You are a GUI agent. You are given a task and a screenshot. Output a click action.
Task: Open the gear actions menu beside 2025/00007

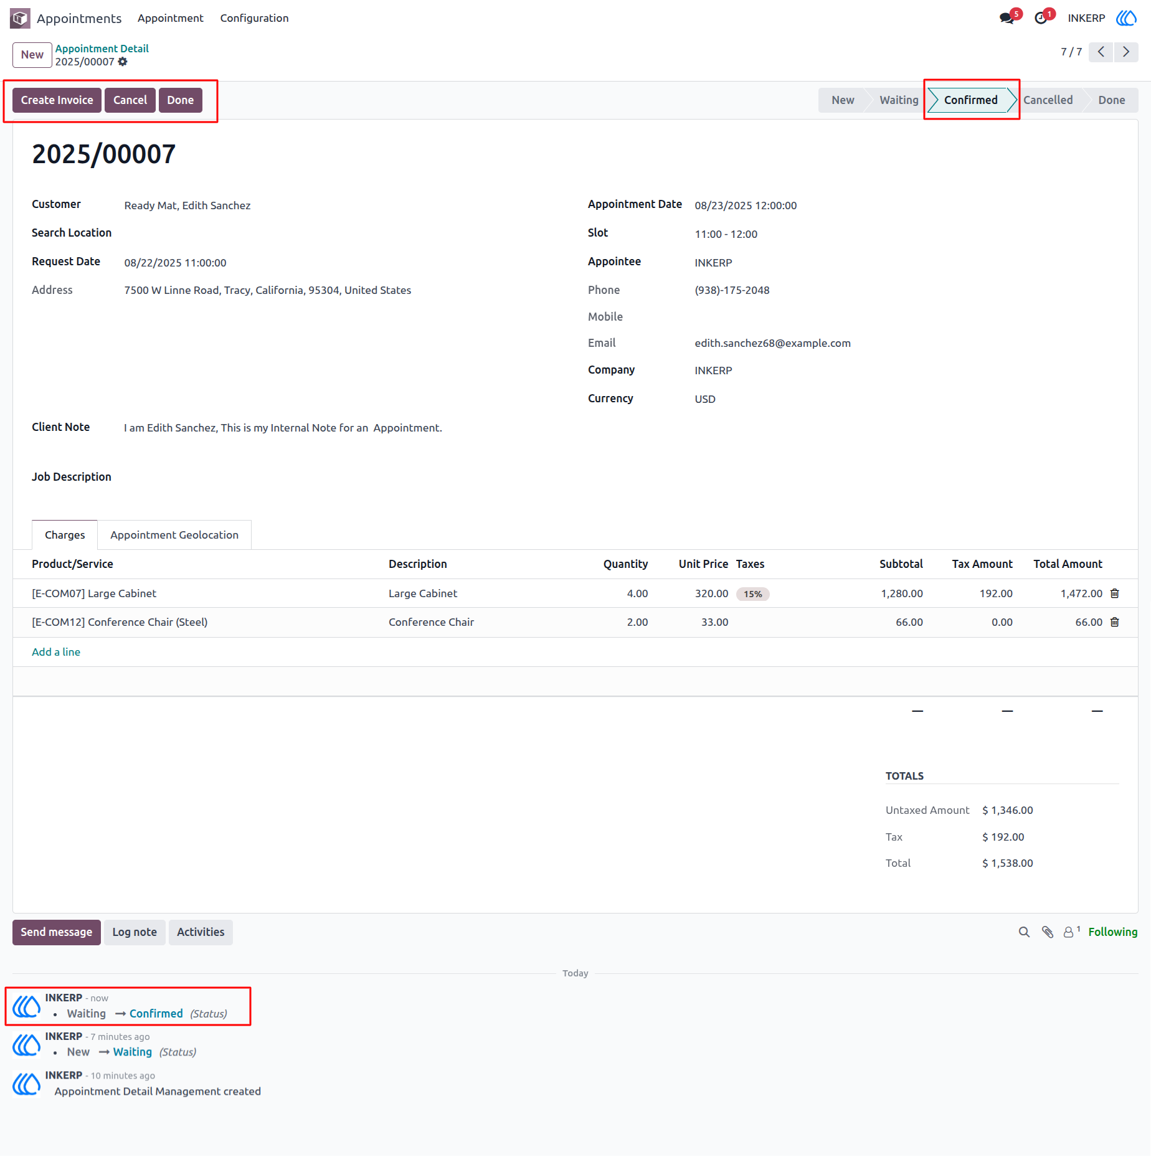point(123,62)
